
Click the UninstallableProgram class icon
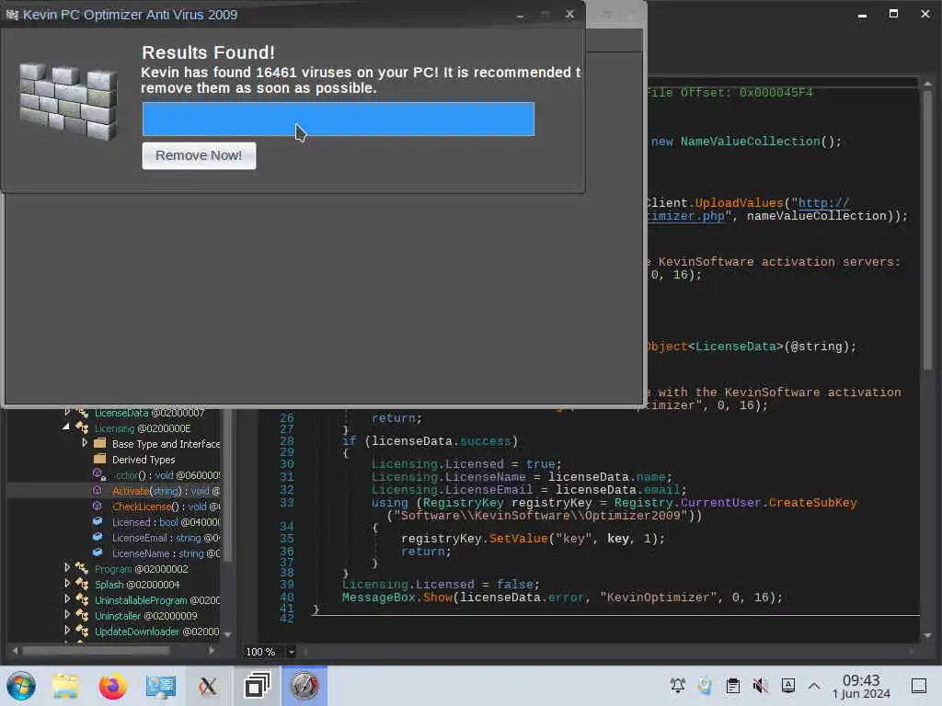tap(82, 599)
